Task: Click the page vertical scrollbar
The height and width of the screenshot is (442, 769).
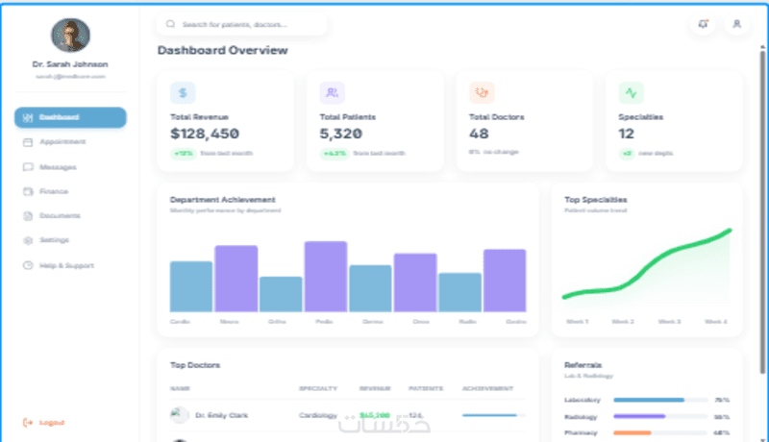Action: click(762, 210)
